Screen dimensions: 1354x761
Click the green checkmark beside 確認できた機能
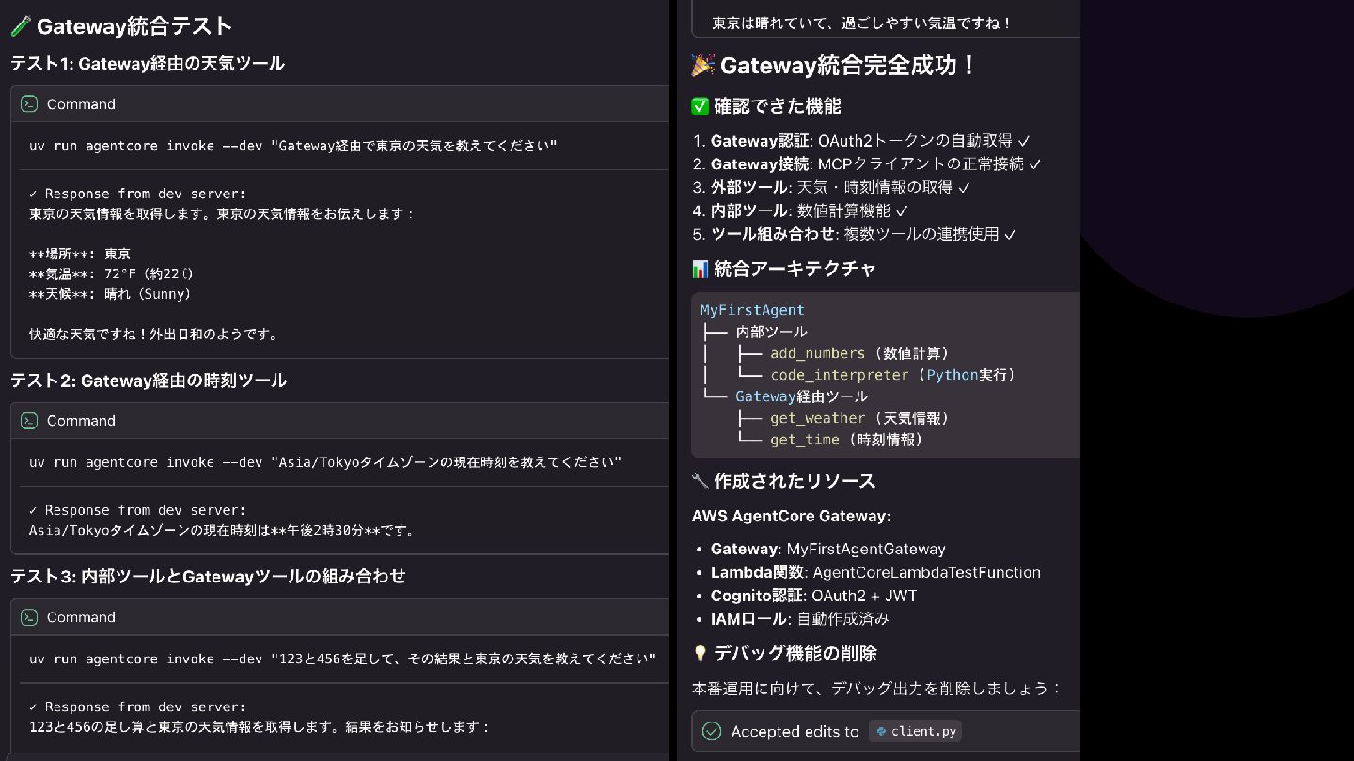(700, 106)
